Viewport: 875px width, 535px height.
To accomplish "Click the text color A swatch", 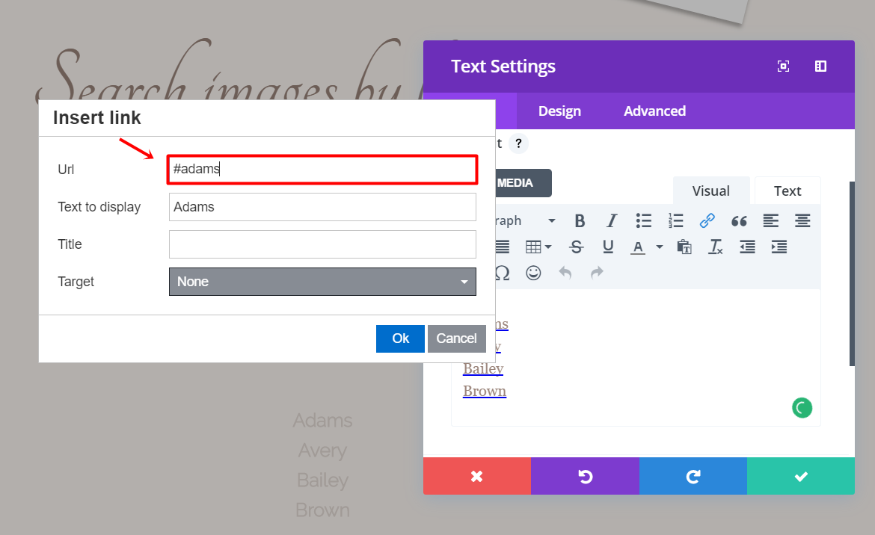I will (x=638, y=247).
